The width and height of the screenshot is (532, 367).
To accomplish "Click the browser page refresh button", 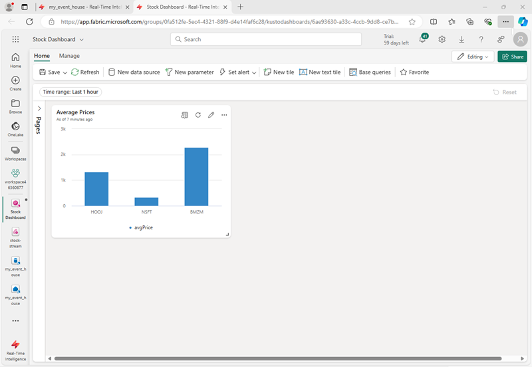I will click(29, 22).
